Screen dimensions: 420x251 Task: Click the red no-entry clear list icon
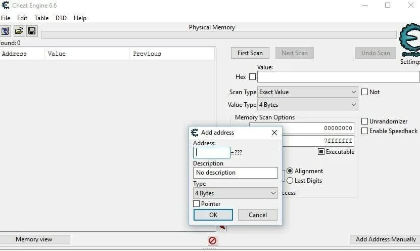[x=213, y=240]
